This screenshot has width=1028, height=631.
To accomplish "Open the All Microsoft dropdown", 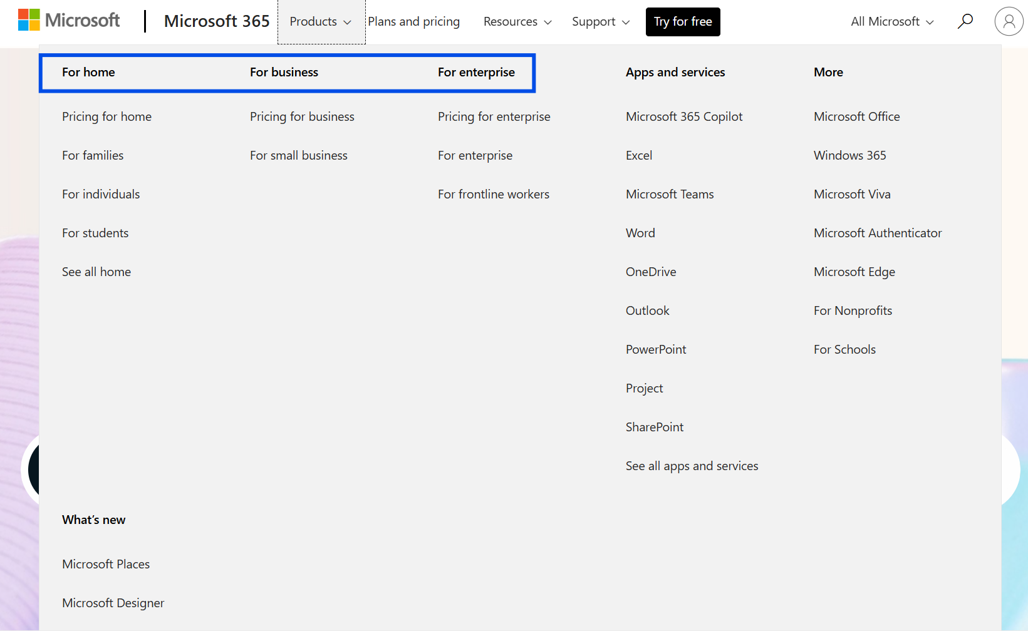I will point(892,22).
